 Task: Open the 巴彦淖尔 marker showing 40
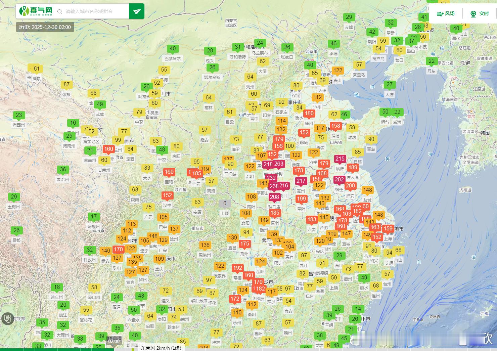pos(173,49)
